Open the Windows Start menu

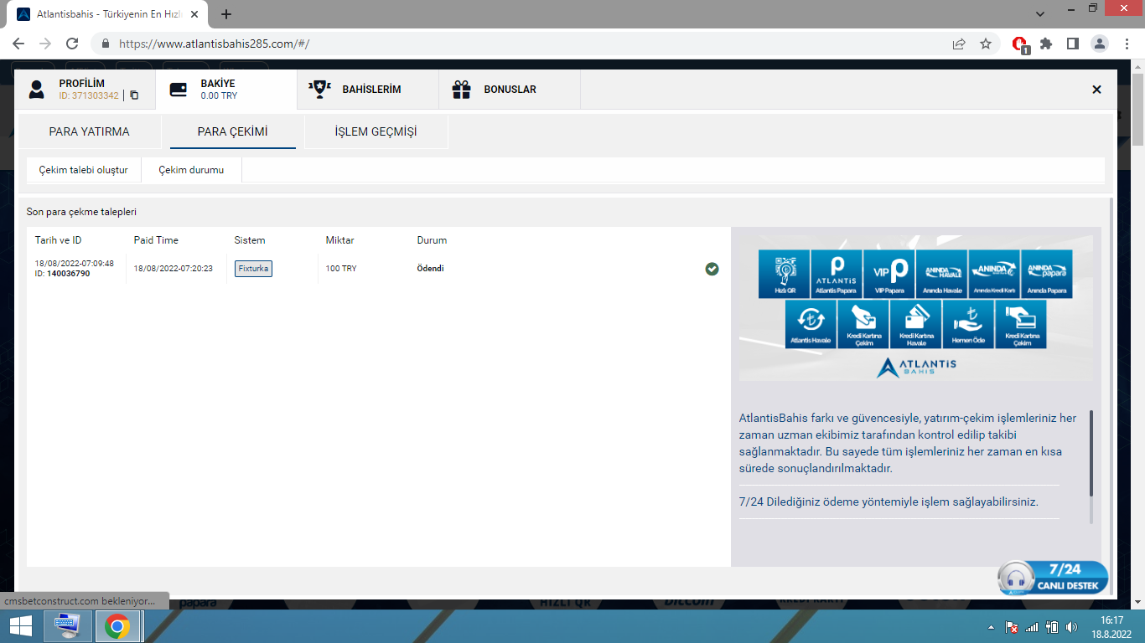pos(20,626)
